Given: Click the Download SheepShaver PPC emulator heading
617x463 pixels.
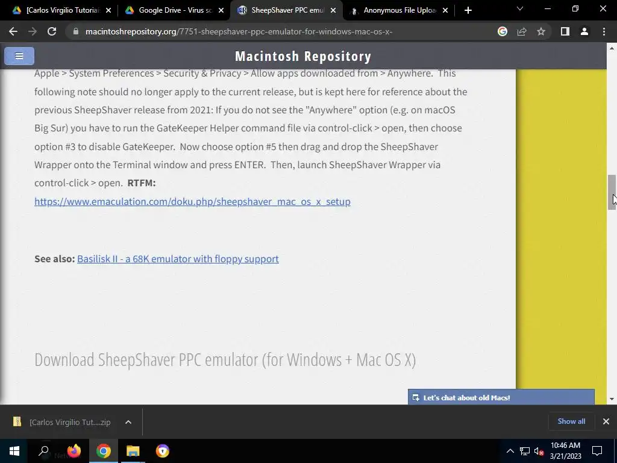Looking at the screenshot, I should pyautogui.click(x=225, y=359).
